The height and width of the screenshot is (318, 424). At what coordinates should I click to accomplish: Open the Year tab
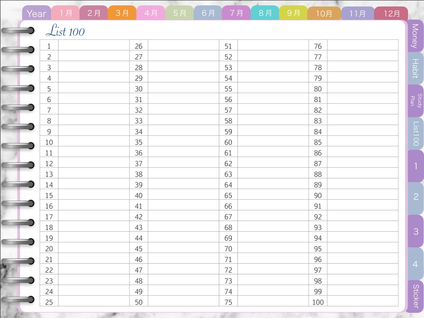tap(36, 13)
